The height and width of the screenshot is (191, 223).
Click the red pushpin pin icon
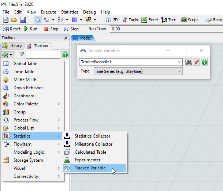[197, 62]
